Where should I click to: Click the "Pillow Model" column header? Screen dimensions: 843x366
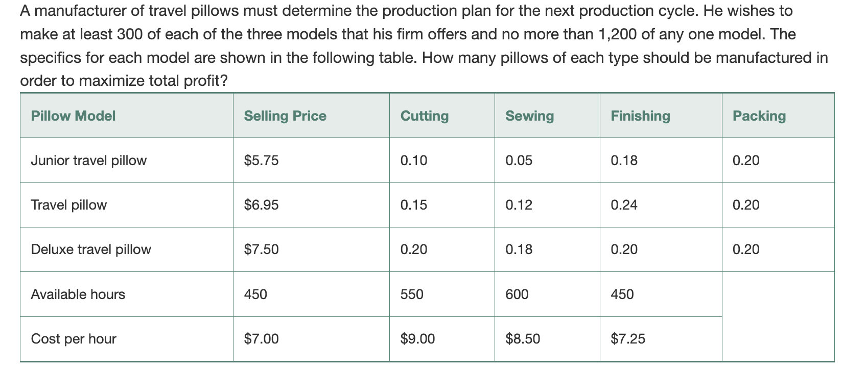point(73,116)
